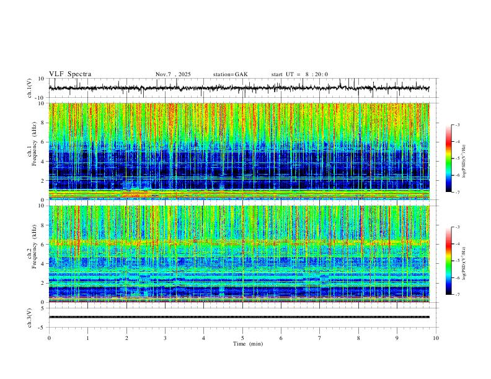Click the "10" tick on the time axis
The height and width of the screenshot is (379, 491).
pos(436,338)
